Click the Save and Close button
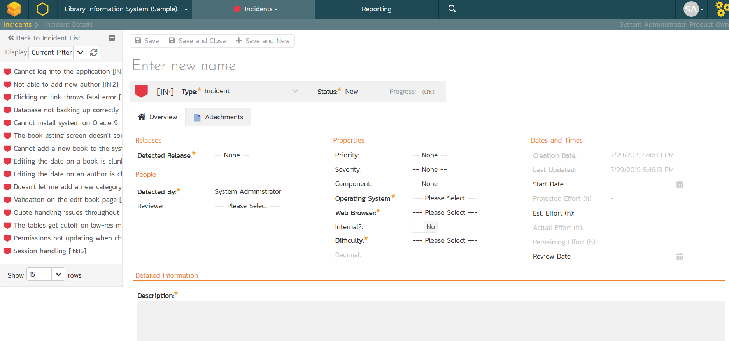 point(197,41)
